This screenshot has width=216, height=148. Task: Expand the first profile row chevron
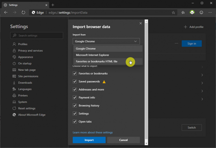(202, 67)
